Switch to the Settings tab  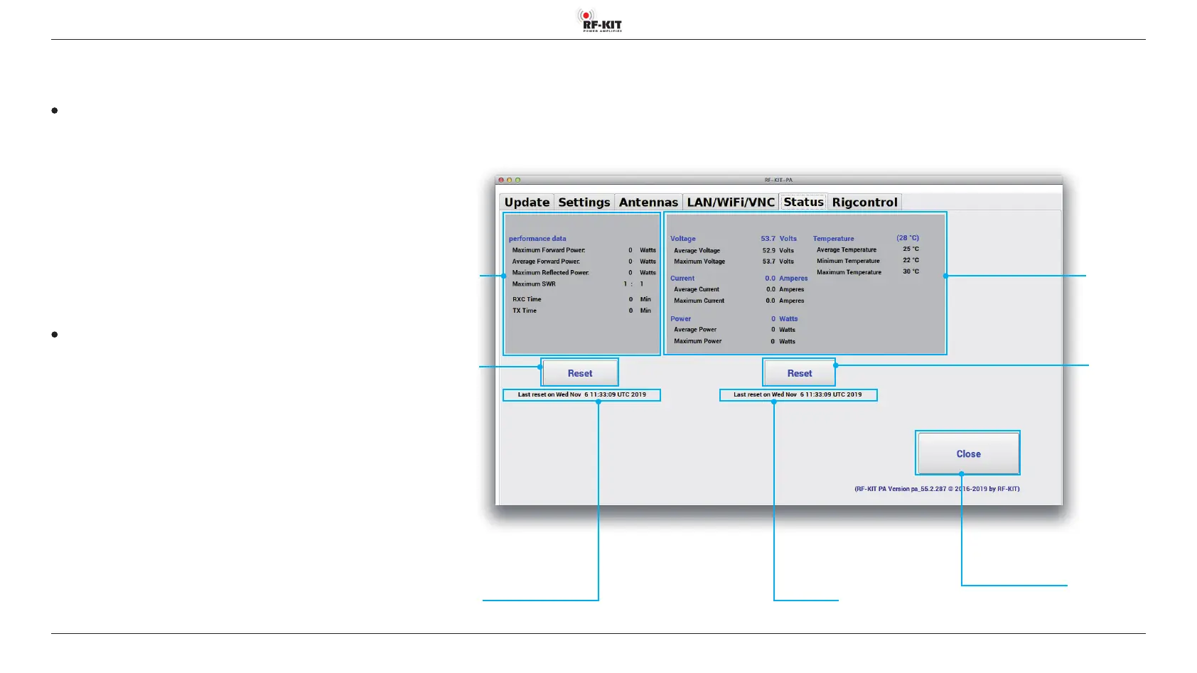[584, 203]
